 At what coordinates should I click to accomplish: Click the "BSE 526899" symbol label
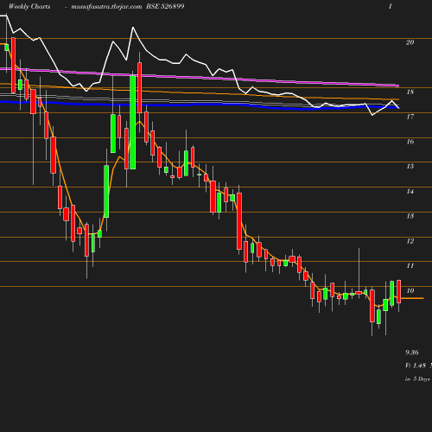click(x=165, y=6)
